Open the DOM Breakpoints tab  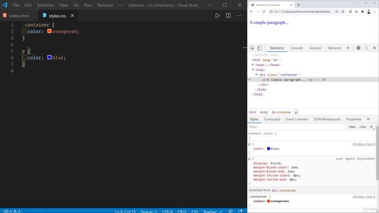(327, 120)
